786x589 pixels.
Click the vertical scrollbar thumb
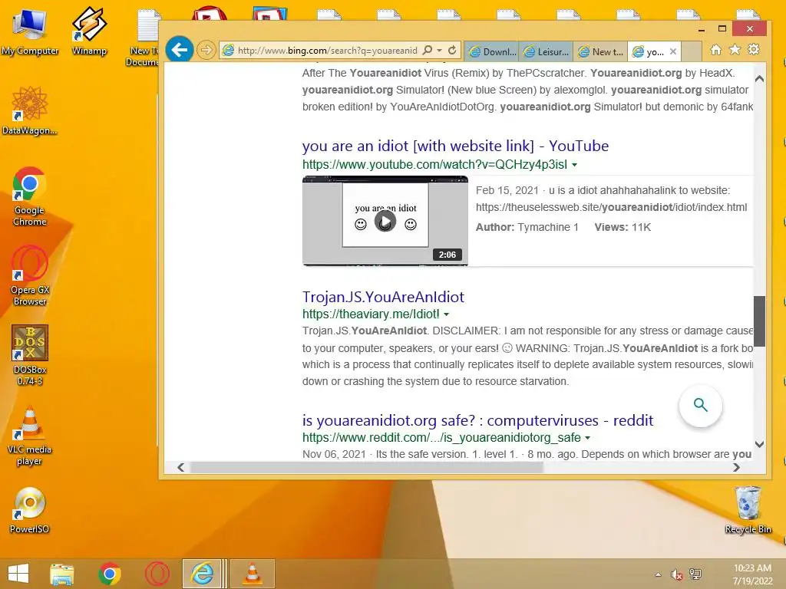759,321
